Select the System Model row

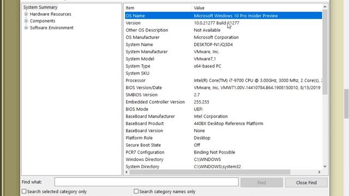pos(223,59)
